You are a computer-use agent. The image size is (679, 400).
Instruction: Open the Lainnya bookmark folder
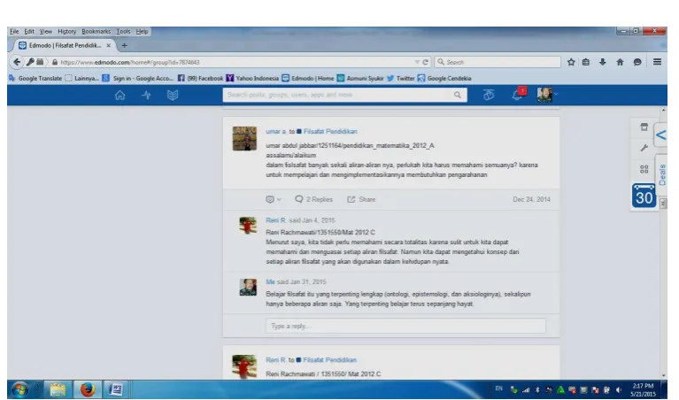tap(81, 79)
